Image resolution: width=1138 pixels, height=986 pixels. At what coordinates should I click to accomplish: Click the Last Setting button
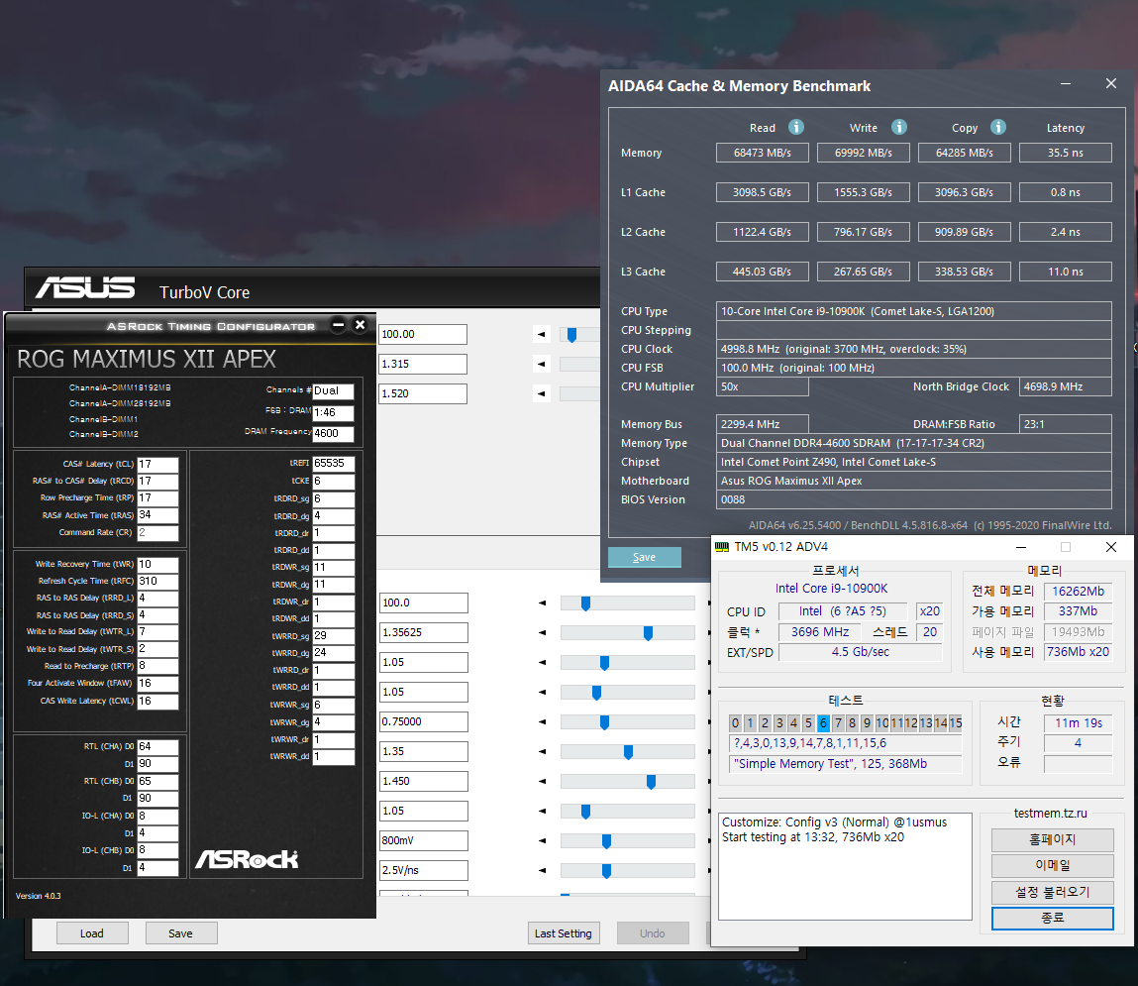(564, 933)
